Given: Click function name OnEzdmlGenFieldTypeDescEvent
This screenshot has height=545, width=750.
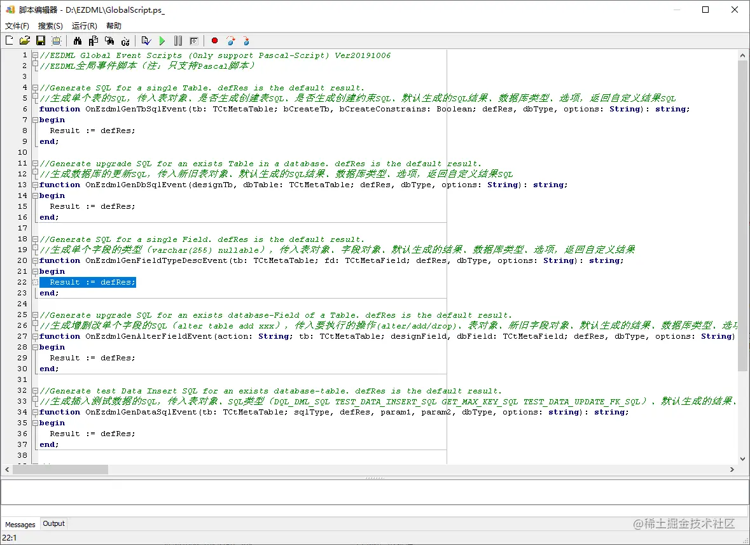Looking at the screenshot, I should (156, 260).
